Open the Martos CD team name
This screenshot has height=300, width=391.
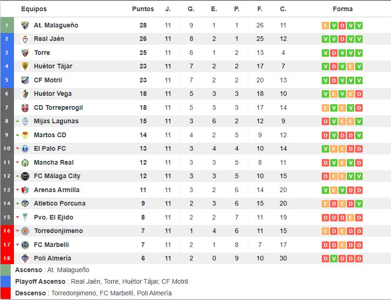(x=50, y=135)
